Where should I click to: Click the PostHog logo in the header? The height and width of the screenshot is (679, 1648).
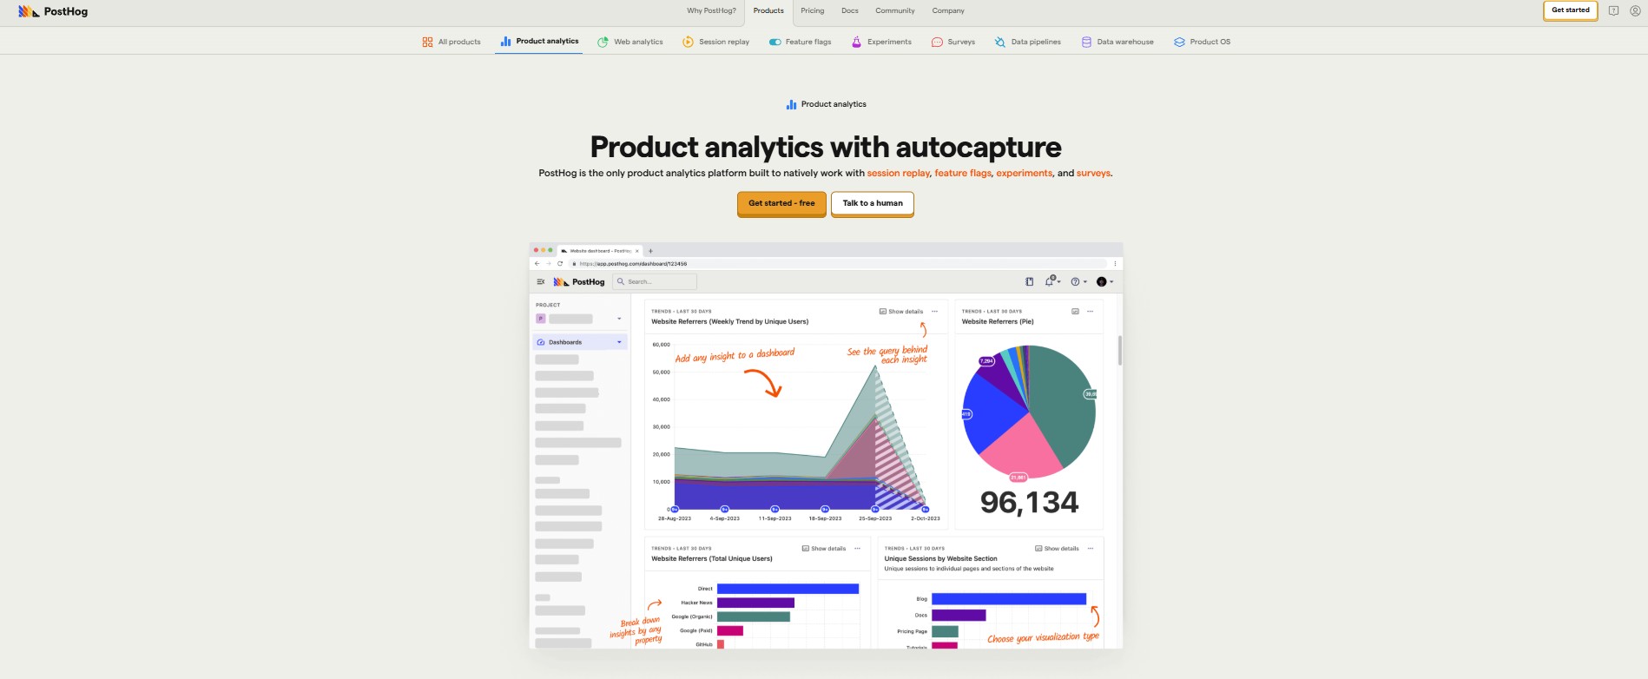(53, 11)
